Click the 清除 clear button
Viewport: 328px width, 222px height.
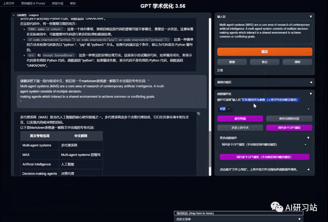pos(297,62)
